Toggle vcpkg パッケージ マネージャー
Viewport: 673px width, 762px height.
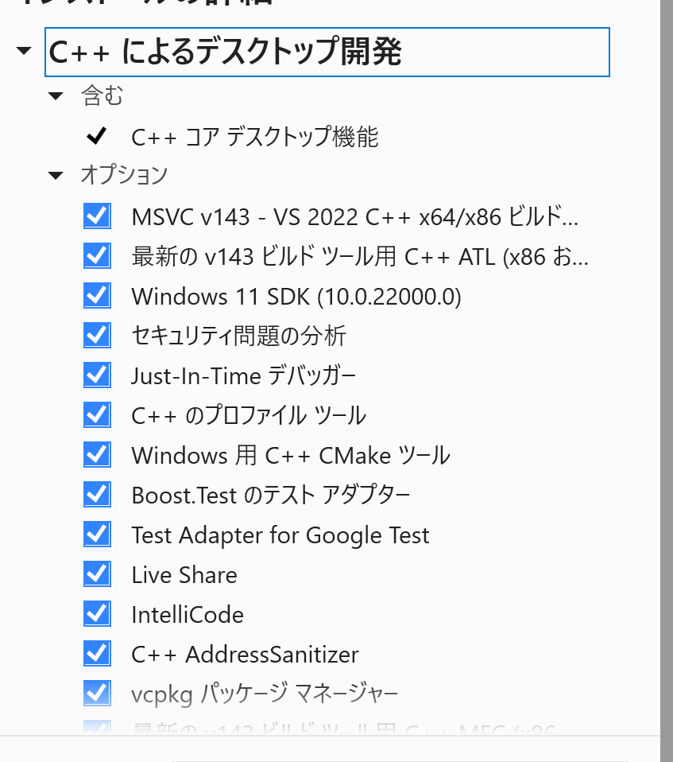coord(96,692)
